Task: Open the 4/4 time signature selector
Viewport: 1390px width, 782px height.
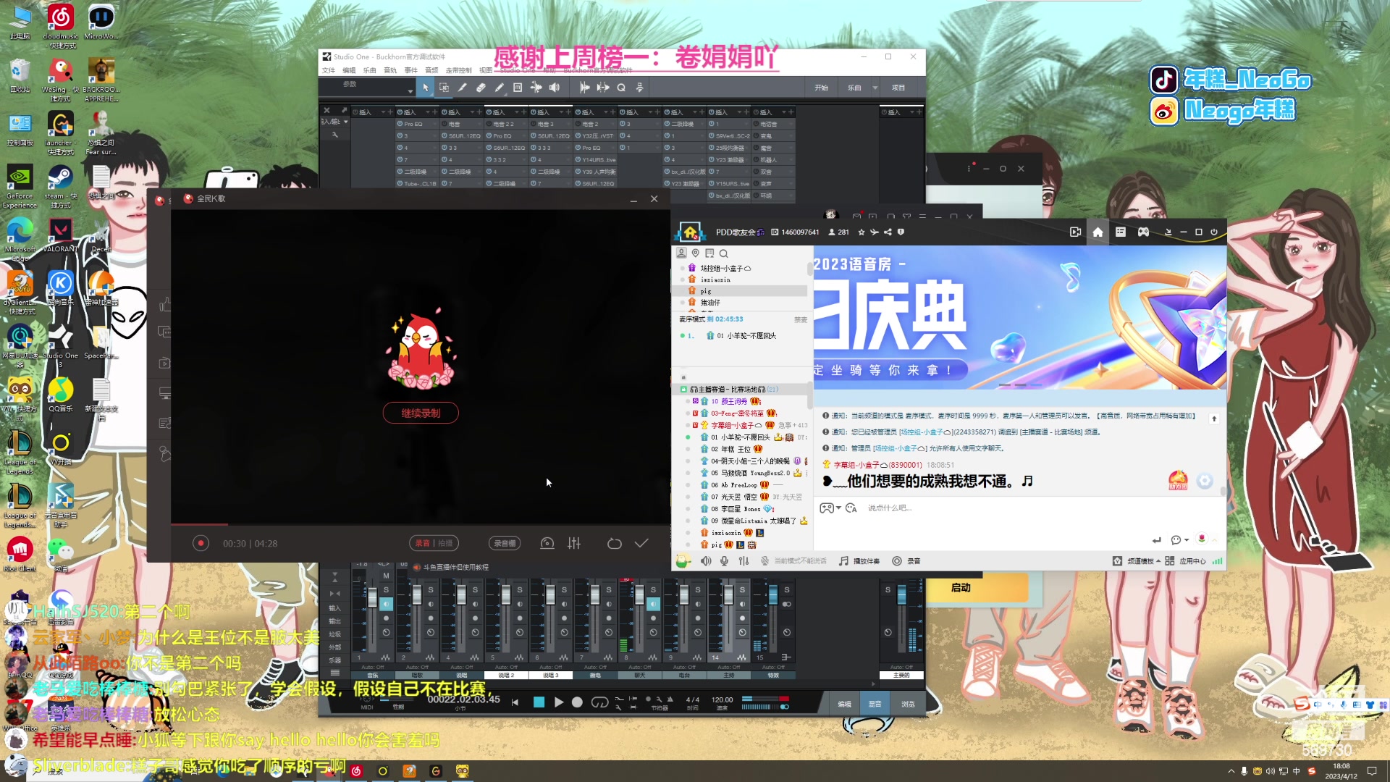Action: (693, 700)
